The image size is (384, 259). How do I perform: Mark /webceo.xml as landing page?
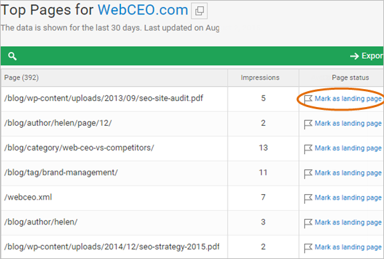coord(348,198)
